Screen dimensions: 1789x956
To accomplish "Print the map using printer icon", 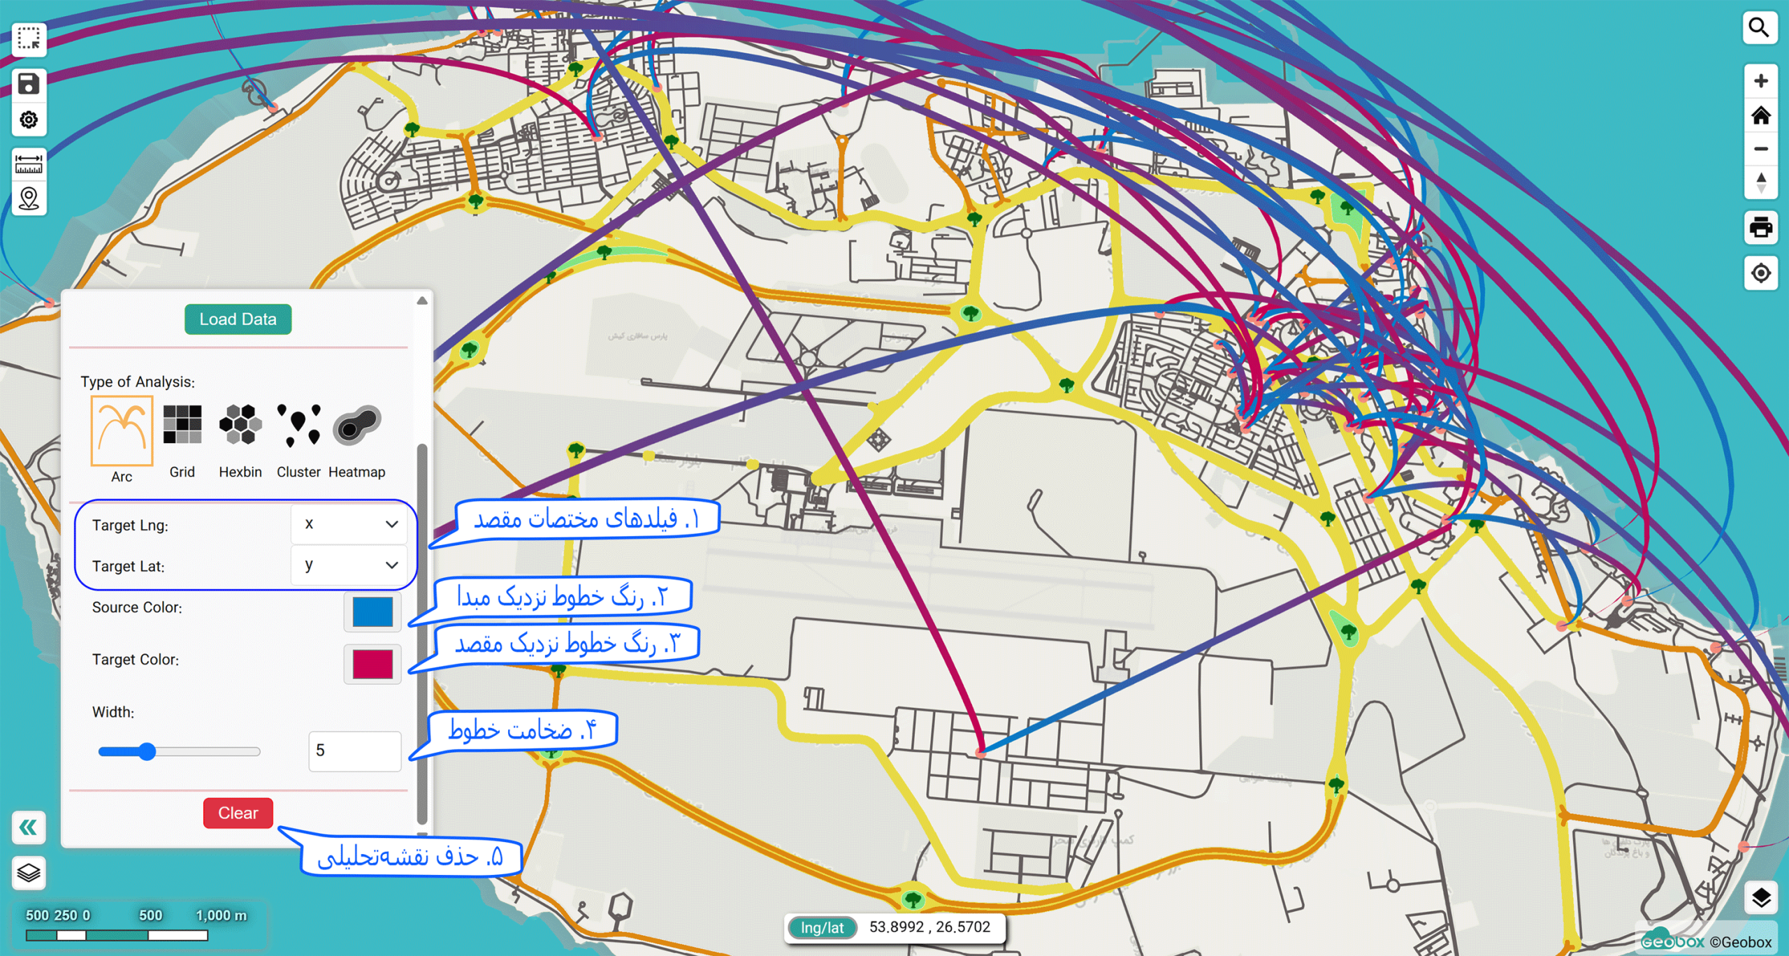I will (1760, 227).
